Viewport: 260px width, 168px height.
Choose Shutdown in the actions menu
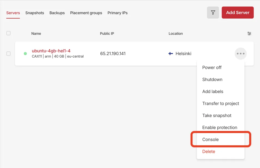coord(212,80)
